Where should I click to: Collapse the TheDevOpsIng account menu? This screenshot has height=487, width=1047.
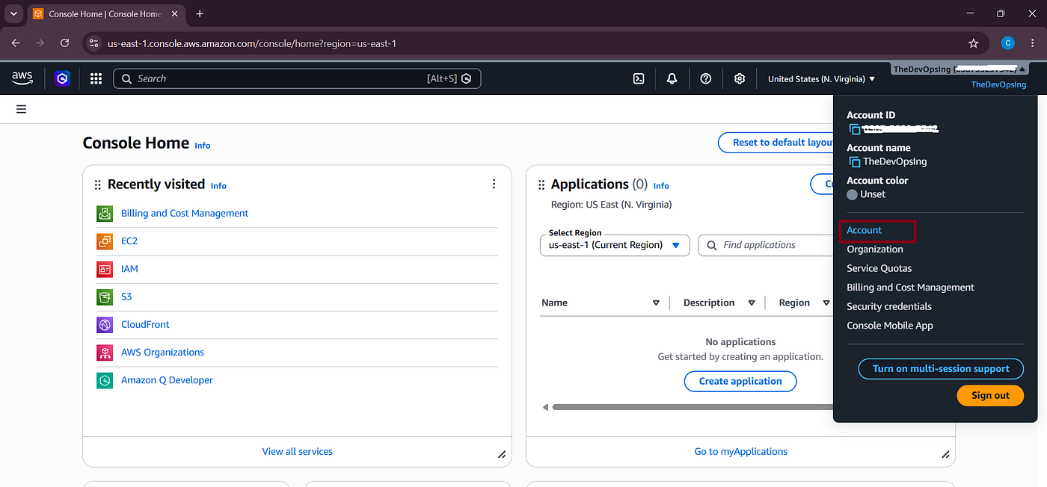tap(960, 69)
